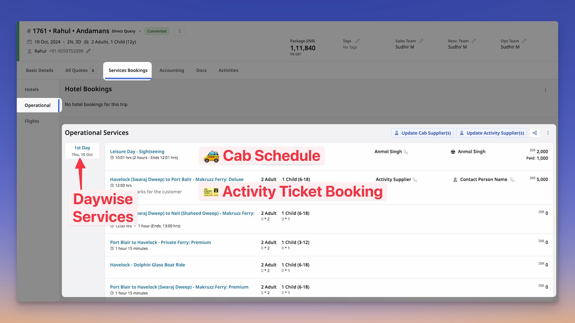Edit the Ops Team pencil icon

pyautogui.click(x=525, y=40)
